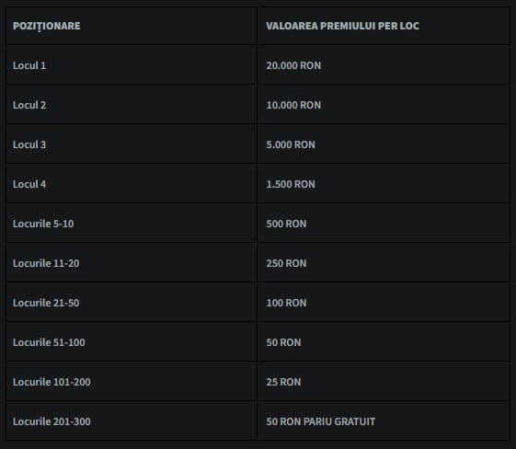The height and width of the screenshot is (449, 516).
Task: Click the VALOAREA PREMIULUI PER LOC header
Action: point(342,26)
